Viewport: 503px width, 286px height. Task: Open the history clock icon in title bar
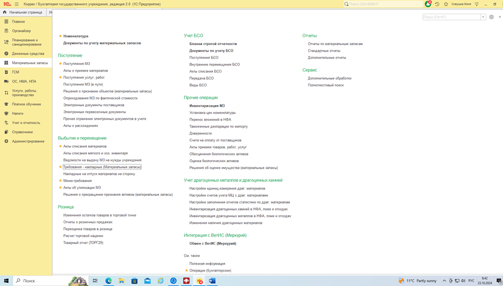pyautogui.click(x=437, y=4)
